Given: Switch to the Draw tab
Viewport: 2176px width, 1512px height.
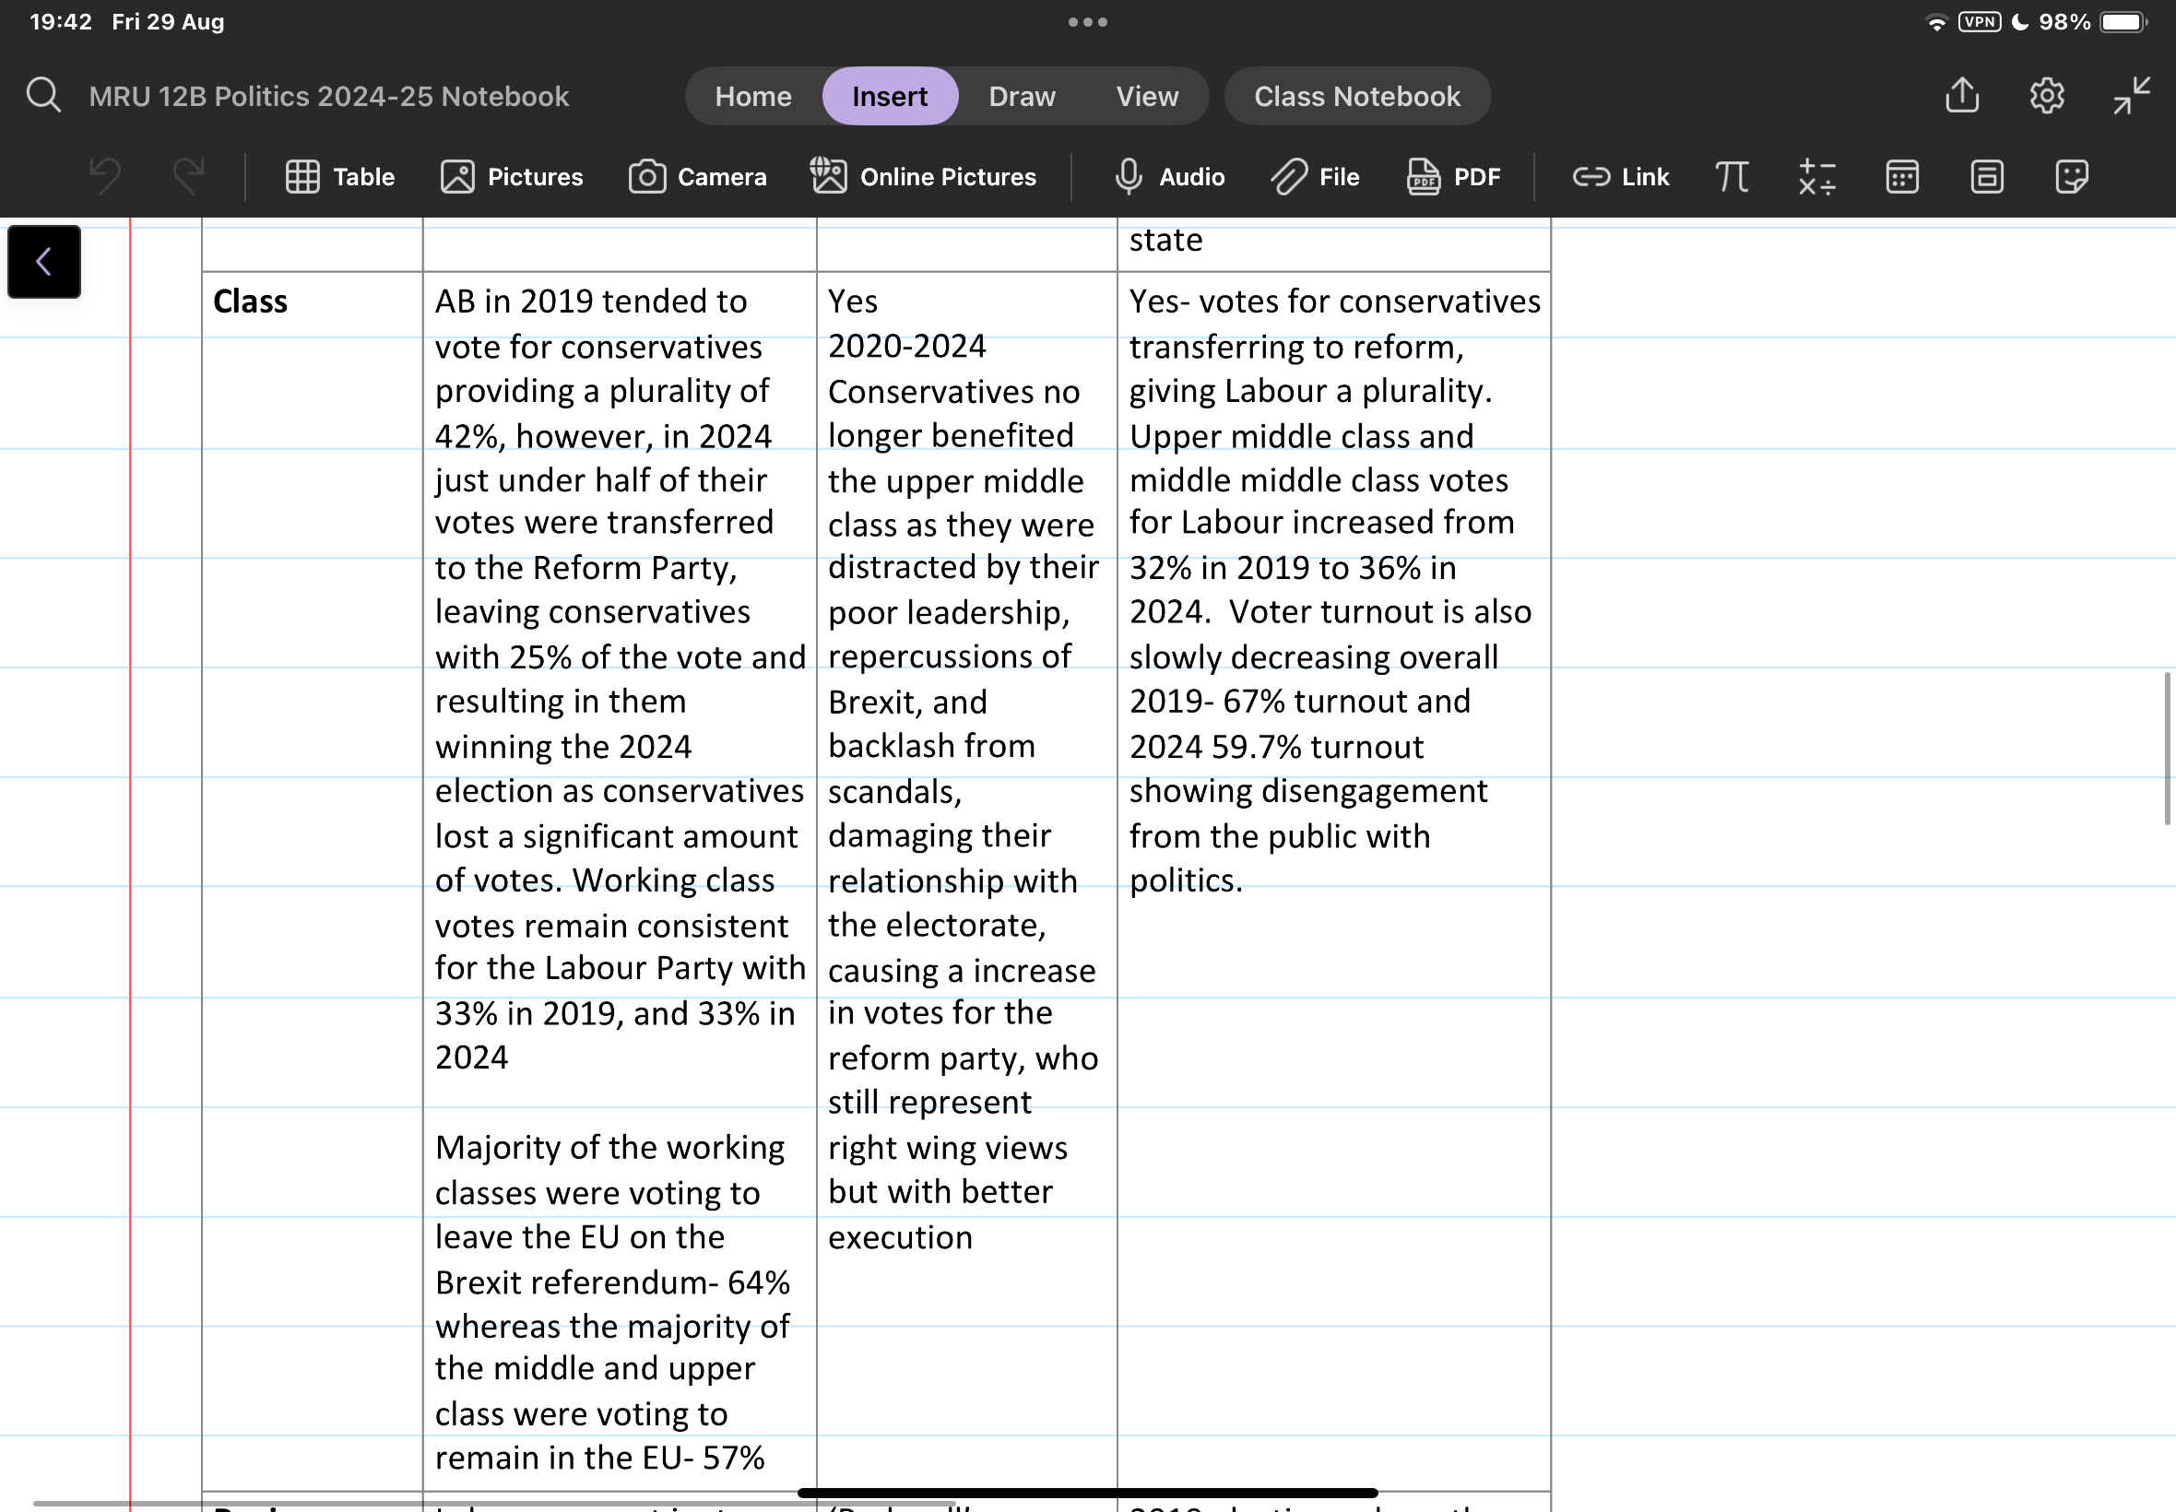Looking at the screenshot, I should (x=1023, y=96).
